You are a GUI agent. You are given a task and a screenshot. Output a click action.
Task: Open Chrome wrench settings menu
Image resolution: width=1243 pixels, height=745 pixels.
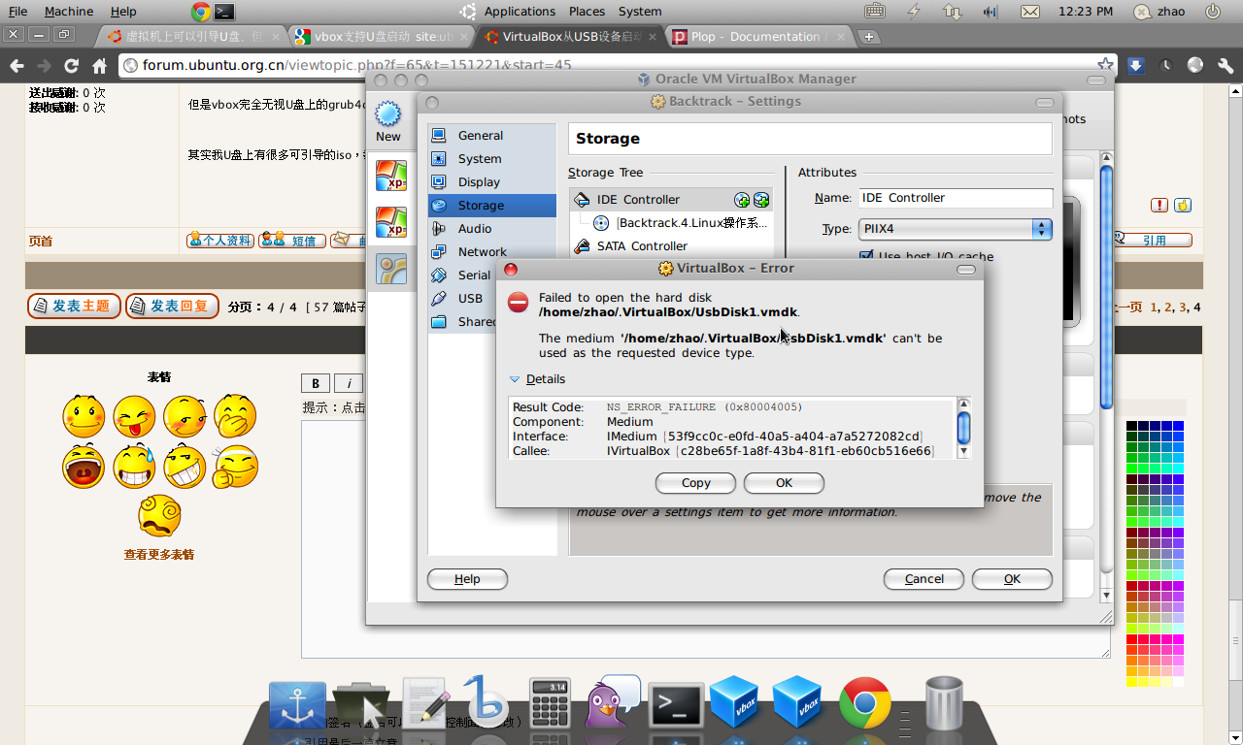1226,66
